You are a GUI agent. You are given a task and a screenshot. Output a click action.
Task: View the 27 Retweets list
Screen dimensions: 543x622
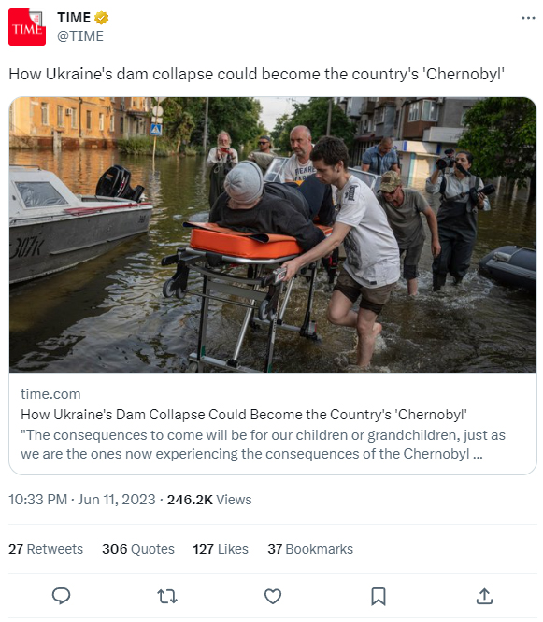(x=46, y=549)
